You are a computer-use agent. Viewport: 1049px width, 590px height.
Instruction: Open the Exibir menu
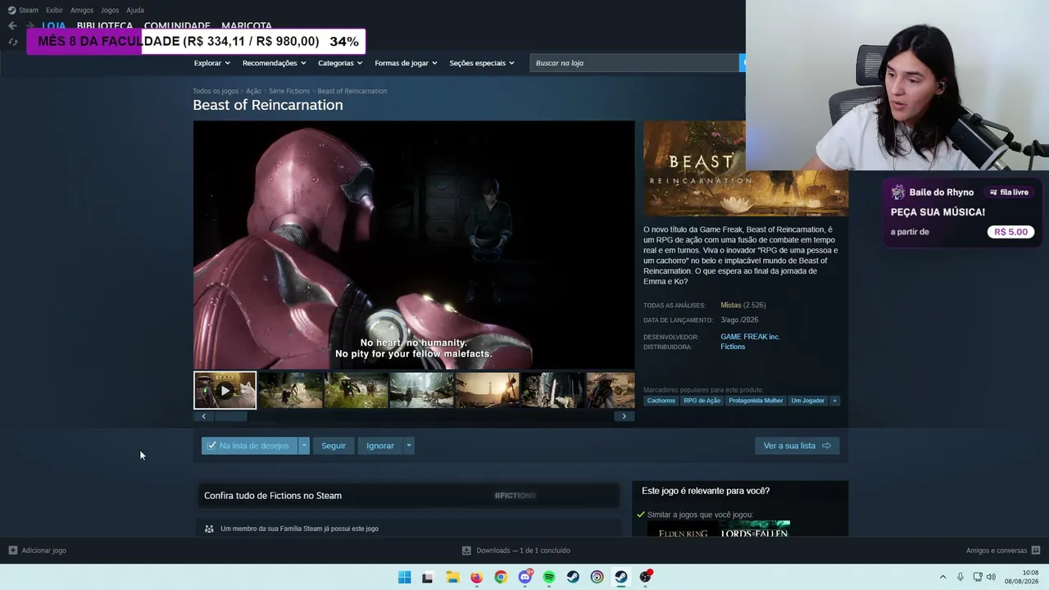tap(54, 10)
